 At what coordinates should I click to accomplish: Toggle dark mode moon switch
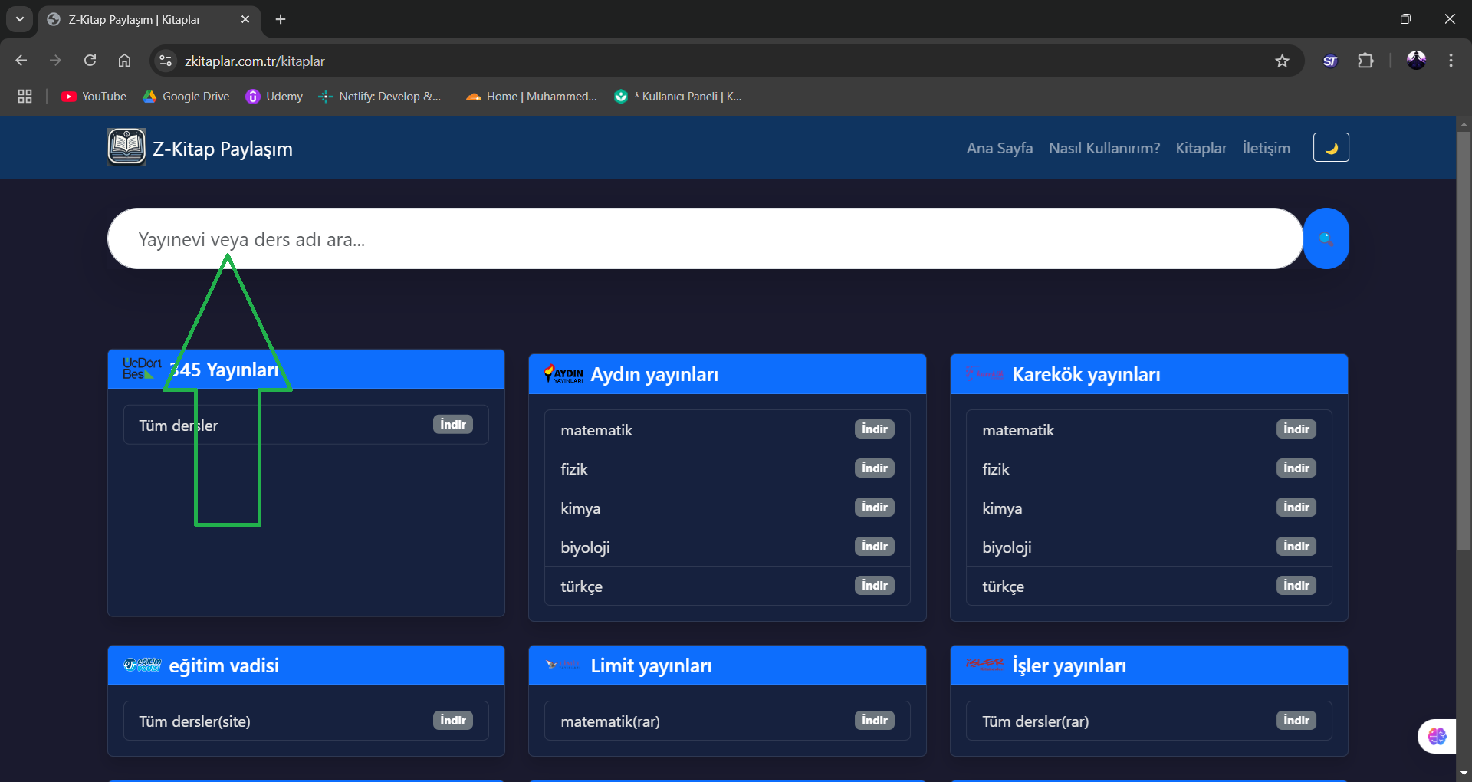tap(1331, 148)
